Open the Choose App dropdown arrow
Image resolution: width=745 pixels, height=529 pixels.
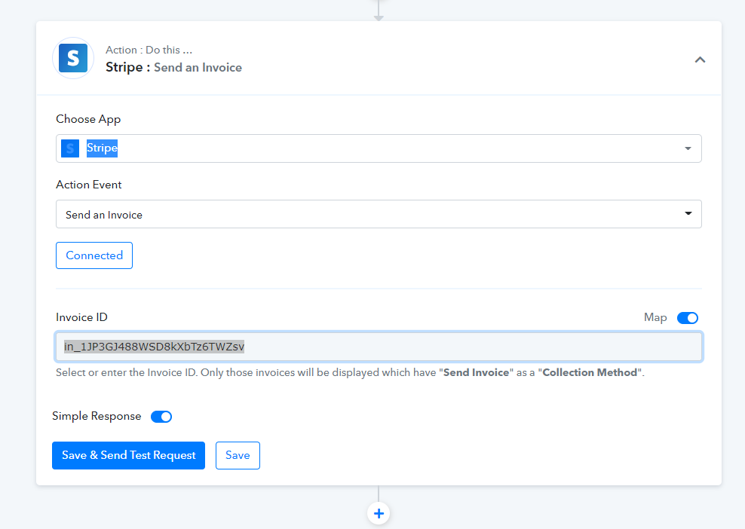pos(688,148)
